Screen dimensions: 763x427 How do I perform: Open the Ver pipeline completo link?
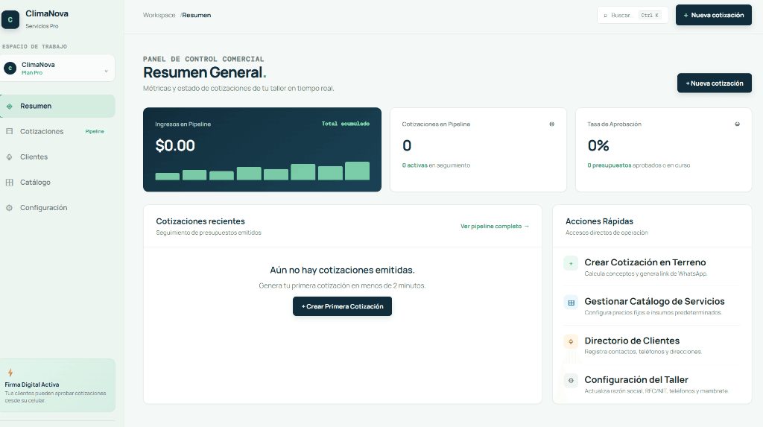(x=495, y=227)
